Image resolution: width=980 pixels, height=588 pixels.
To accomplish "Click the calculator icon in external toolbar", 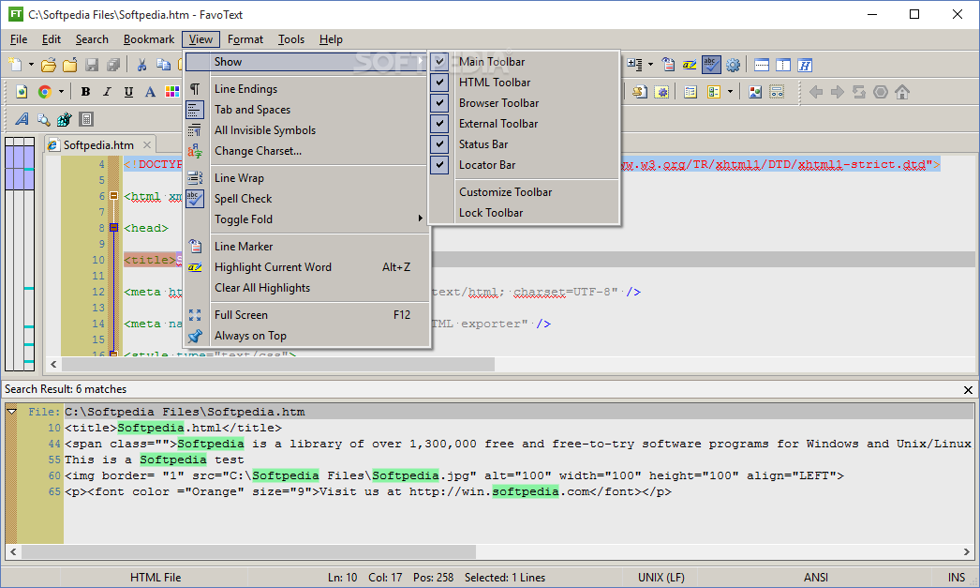I will point(86,119).
